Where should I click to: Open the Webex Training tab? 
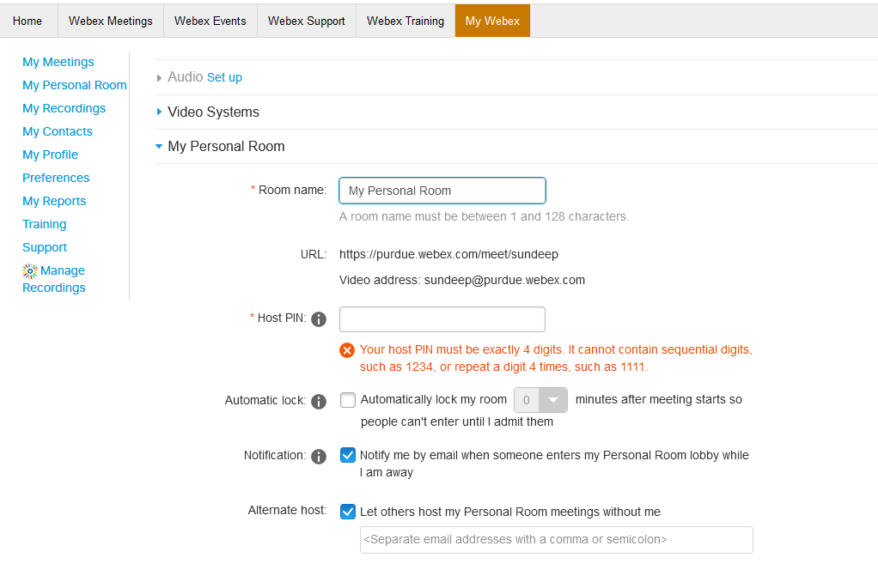405,21
